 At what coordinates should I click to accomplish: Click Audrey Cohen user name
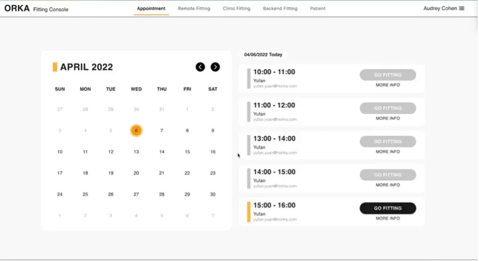click(x=440, y=9)
